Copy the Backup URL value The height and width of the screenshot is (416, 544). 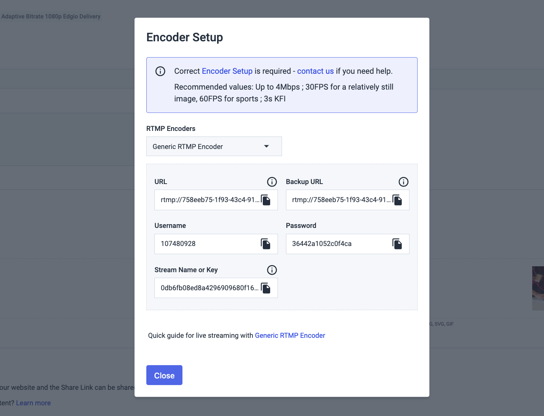click(x=397, y=200)
